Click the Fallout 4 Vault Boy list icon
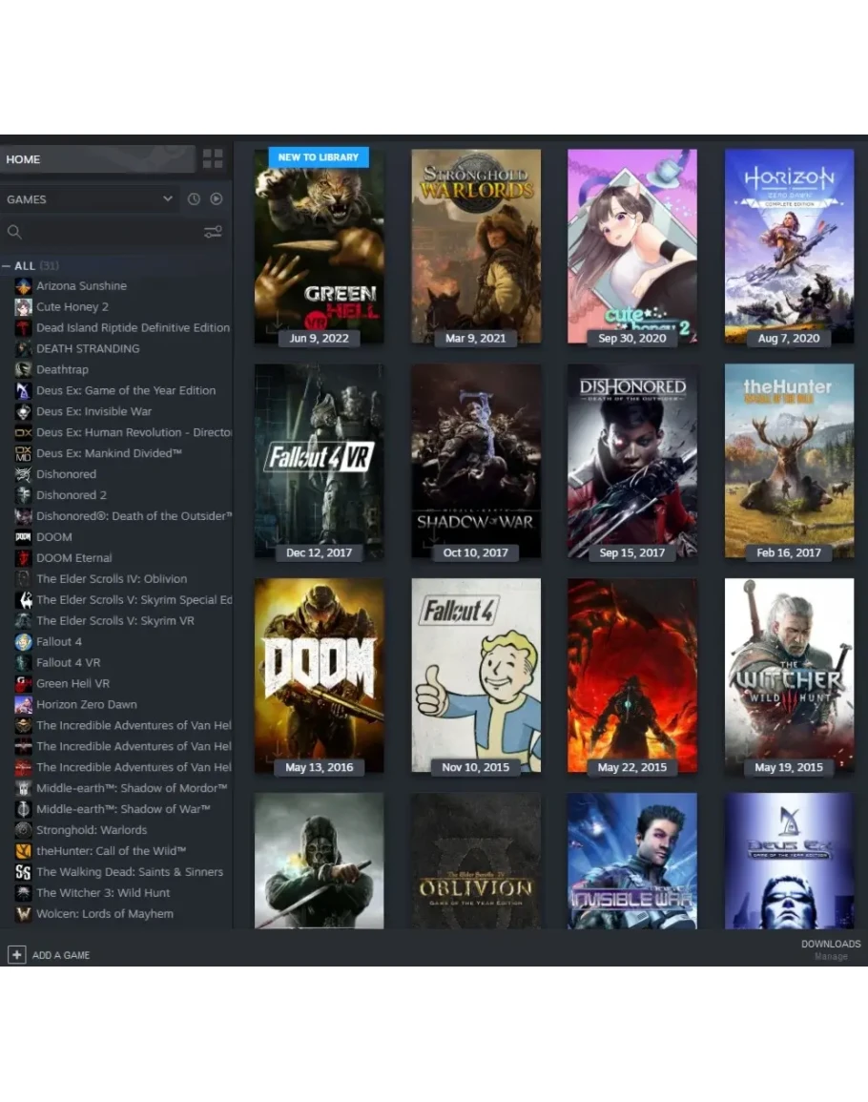 [x=23, y=642]
